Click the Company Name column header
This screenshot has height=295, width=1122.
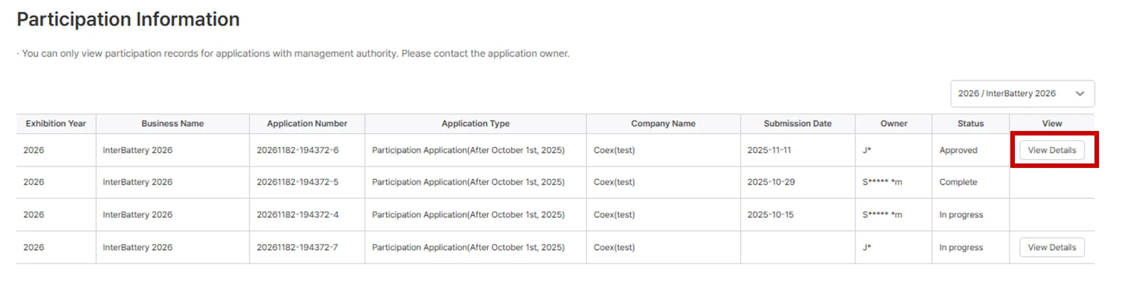click(x=663, y=124)
